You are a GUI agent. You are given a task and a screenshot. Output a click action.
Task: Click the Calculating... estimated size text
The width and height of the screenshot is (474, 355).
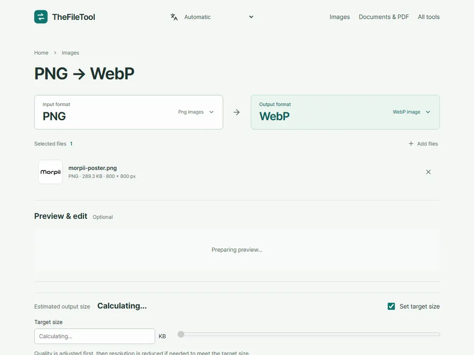pos(122,306)
